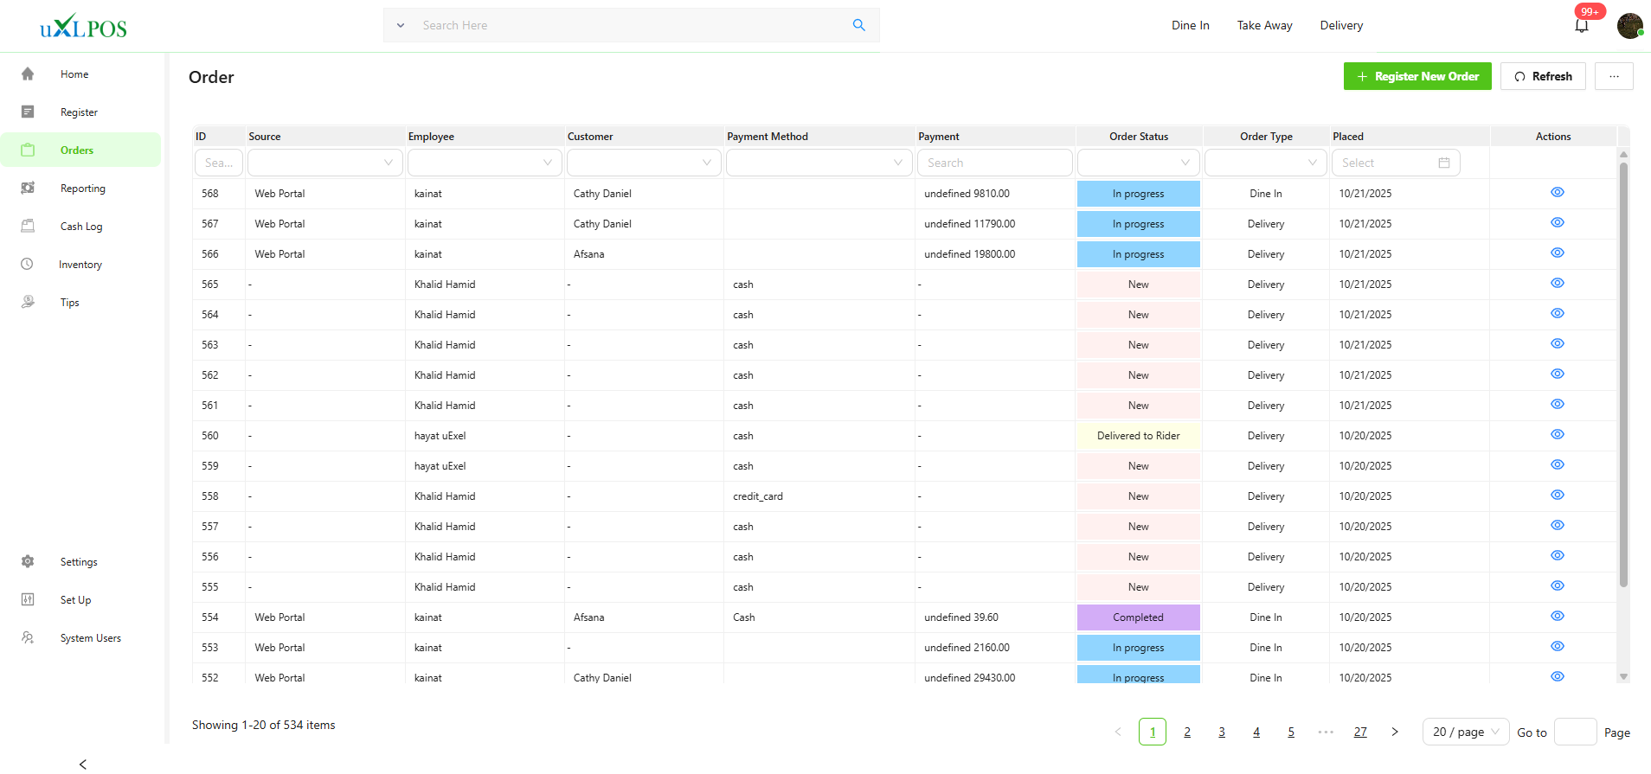Go to Settings in sidebar
This screenshot has height=774, width=1651.
coord(78,562)
